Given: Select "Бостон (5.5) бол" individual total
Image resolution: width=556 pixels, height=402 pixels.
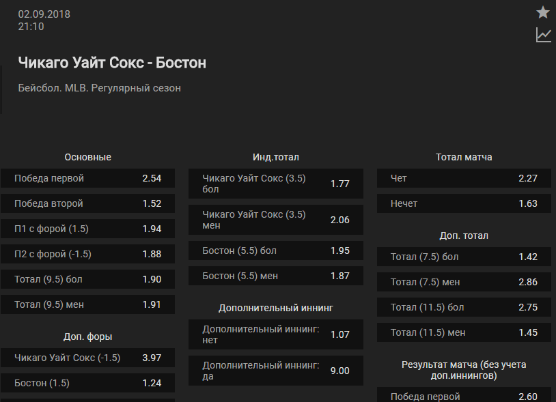Looking at the screenshot, I should pos(276,250).
